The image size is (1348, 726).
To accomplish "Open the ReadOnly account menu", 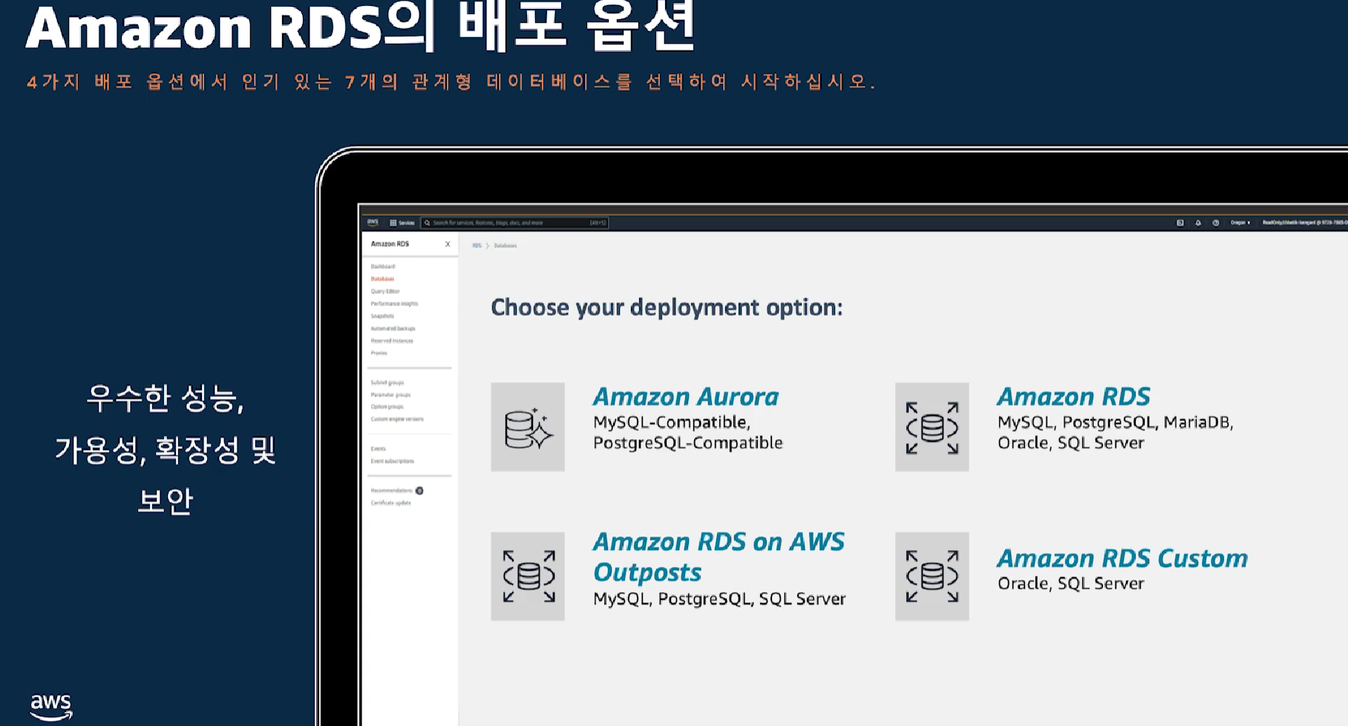I will pyautogui.click(x=1304, y=223).
